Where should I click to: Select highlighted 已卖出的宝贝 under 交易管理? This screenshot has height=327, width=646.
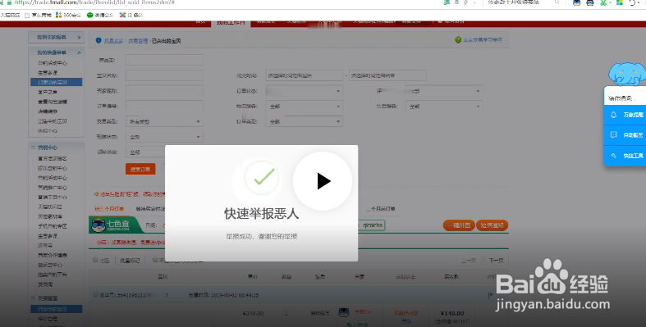pos(57,309)
